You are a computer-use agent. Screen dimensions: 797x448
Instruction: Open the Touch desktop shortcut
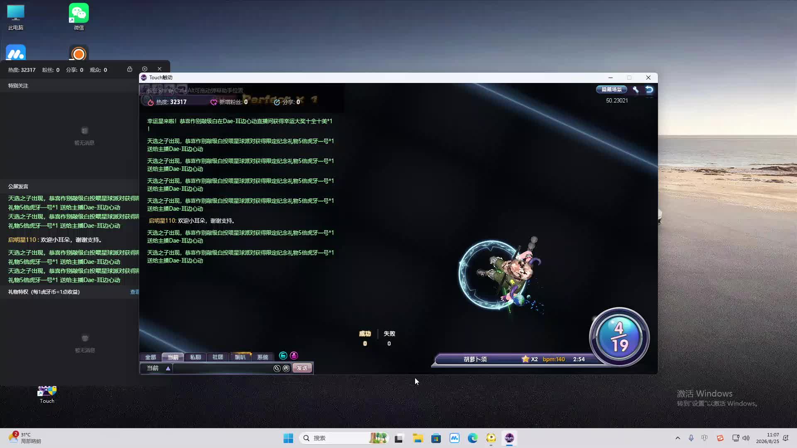(47, 394)
